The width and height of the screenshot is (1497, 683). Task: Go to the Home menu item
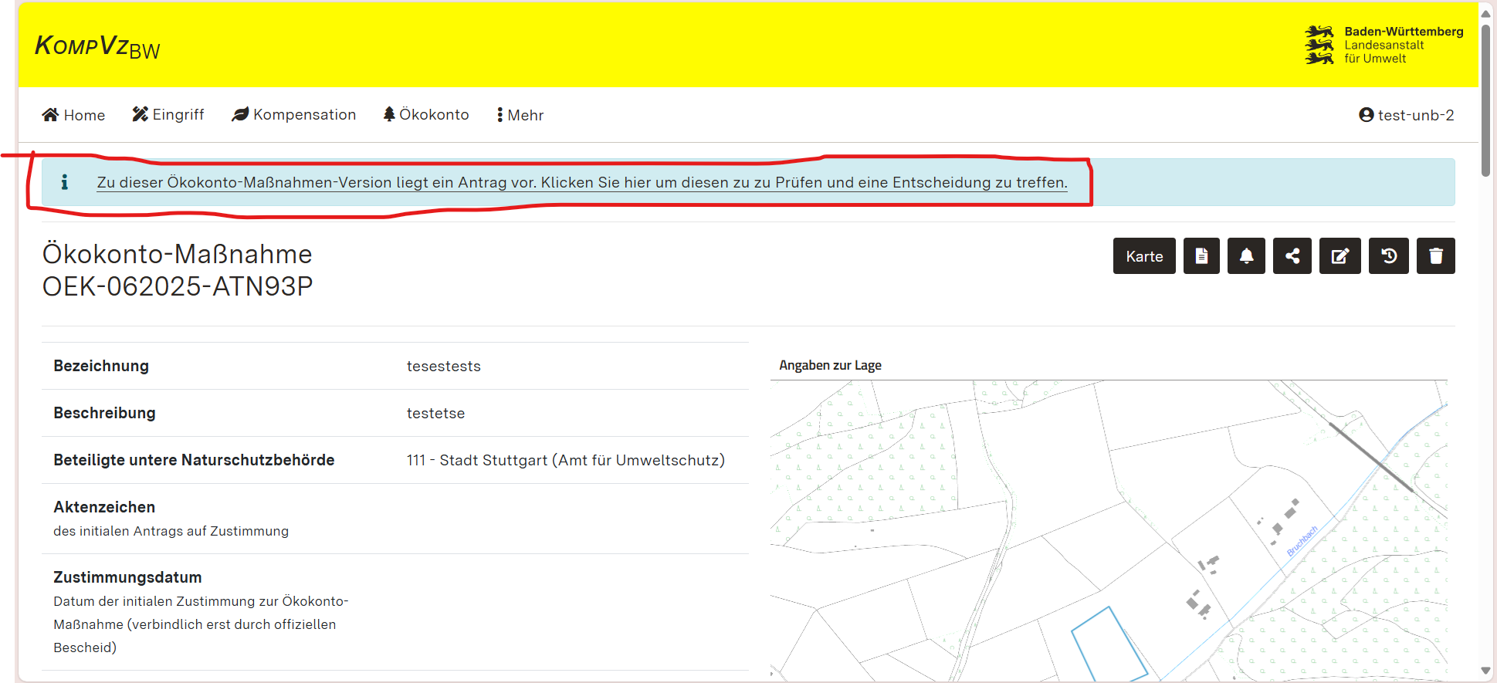[73, 115]
